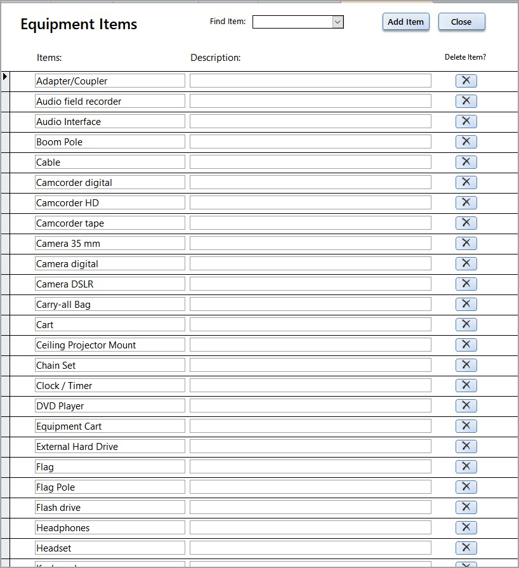
Task: Select the Camera 35 mm item field
Action: pos(110,243)
